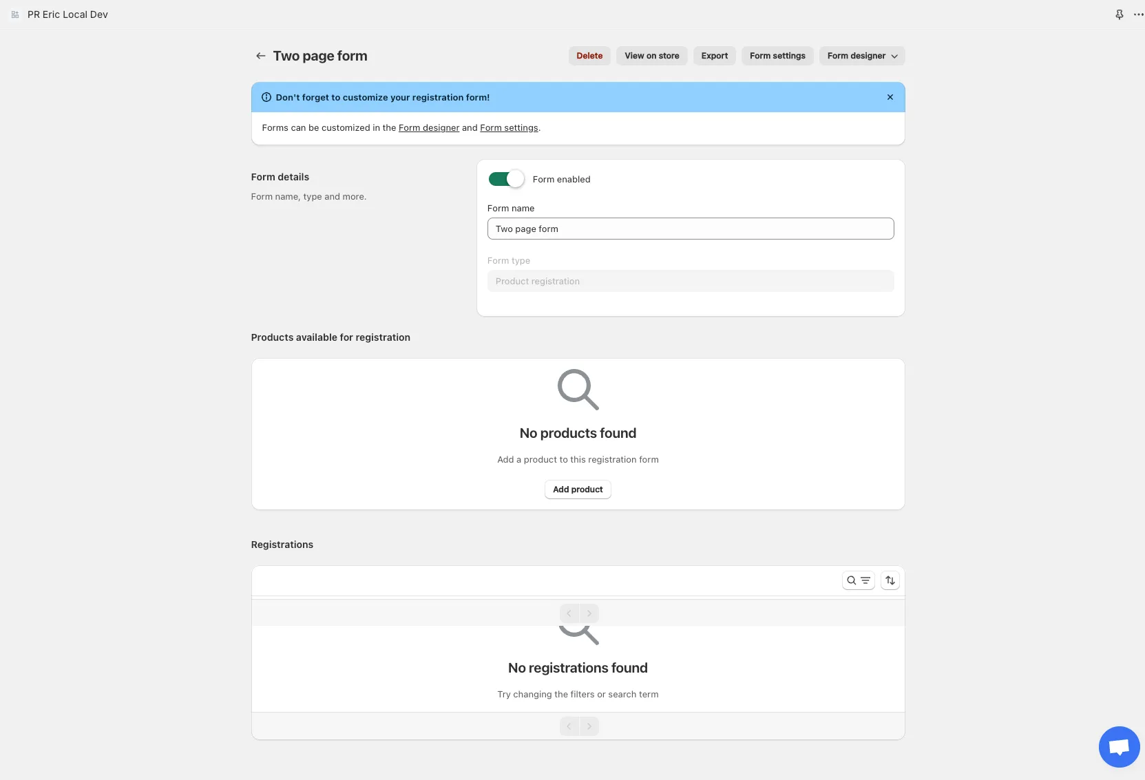This screenshot has height=780, width=1145.
Task: Add product to the registration form
Action: 578,489
